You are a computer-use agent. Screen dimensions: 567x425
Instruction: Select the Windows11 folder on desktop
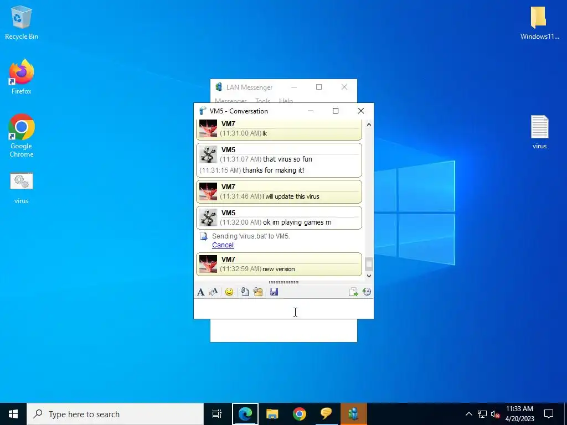(x=539, y=22)
